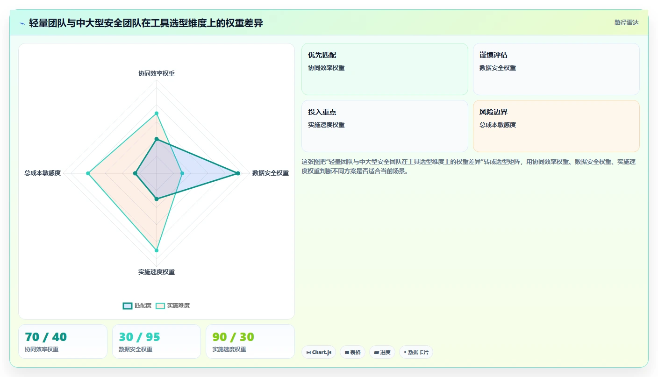Click the 总成本敏感度 text in the 风险边界 card
This screenshot has height=377, width=658.
(x=498, y=125)
